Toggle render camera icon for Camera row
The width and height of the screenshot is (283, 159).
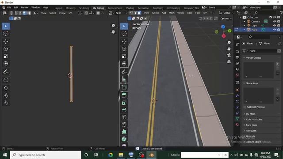coord(279,22)
